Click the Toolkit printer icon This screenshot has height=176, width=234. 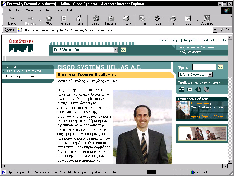181,89
